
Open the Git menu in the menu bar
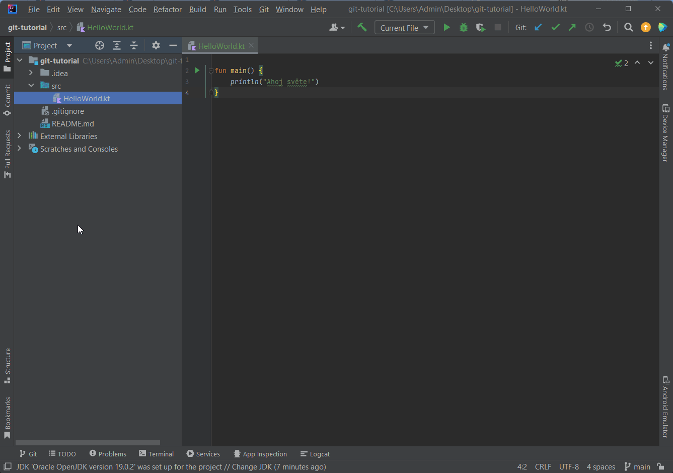click(264, 9)
